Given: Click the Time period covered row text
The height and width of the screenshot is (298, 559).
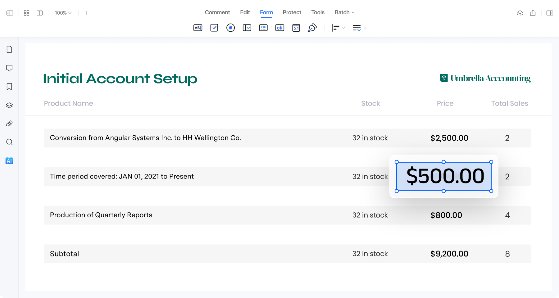Looking at the screenshot, I should (122, 176).
